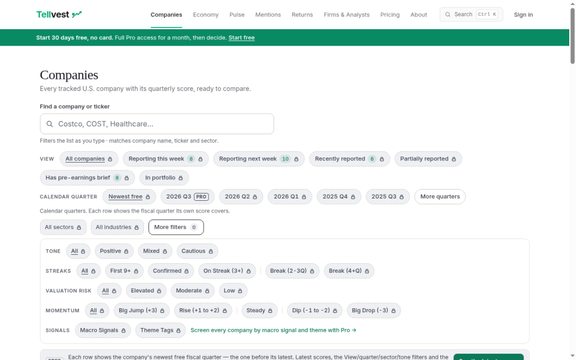Open Firms & Analysts
Screen dimensions: 576x360
pyautogui.click(x=346, y=15)
